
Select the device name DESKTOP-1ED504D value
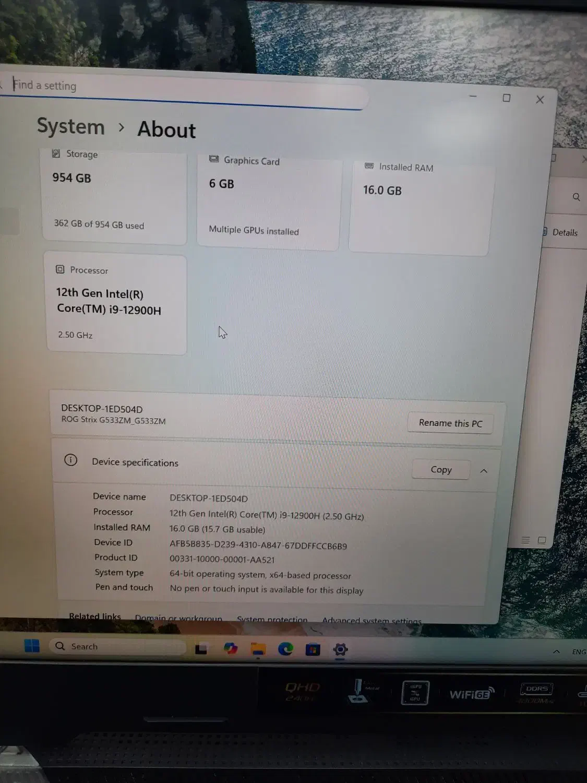(208, 499)
